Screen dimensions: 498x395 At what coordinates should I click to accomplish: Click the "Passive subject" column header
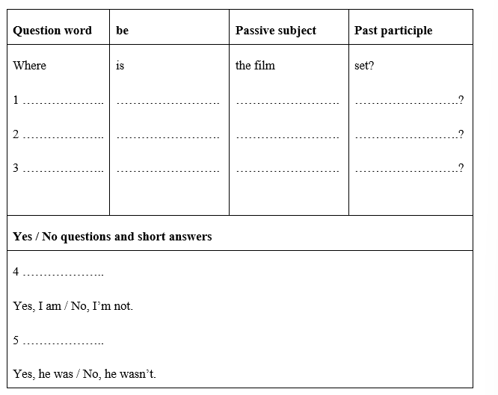[x=275, y=31]
